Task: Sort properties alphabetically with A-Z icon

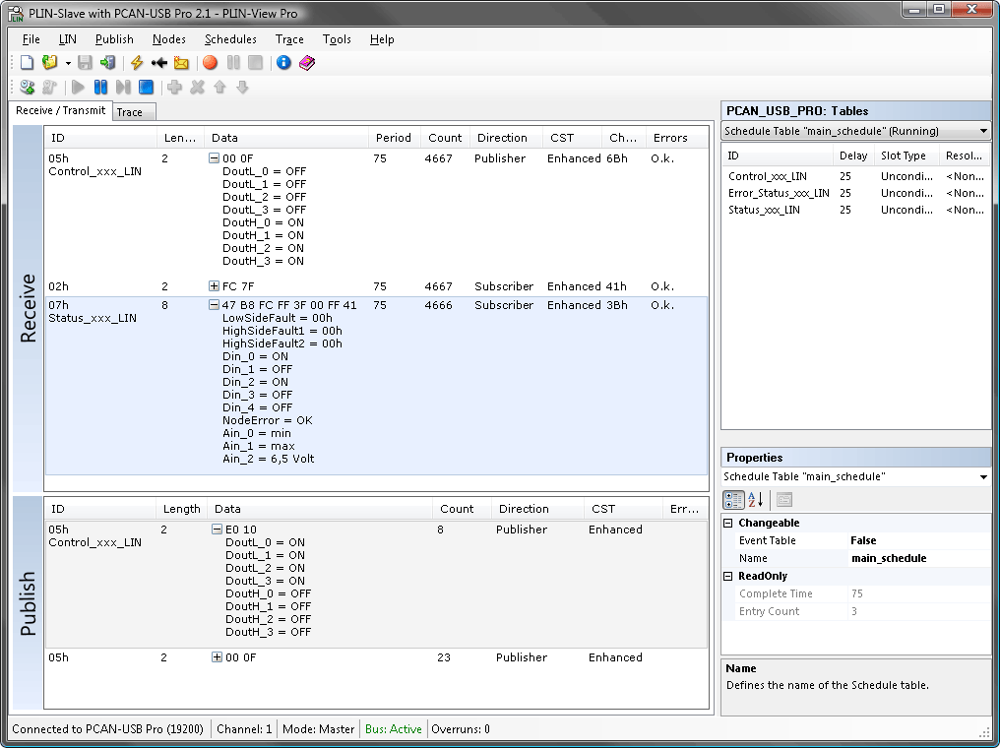Action: [756, 500]
